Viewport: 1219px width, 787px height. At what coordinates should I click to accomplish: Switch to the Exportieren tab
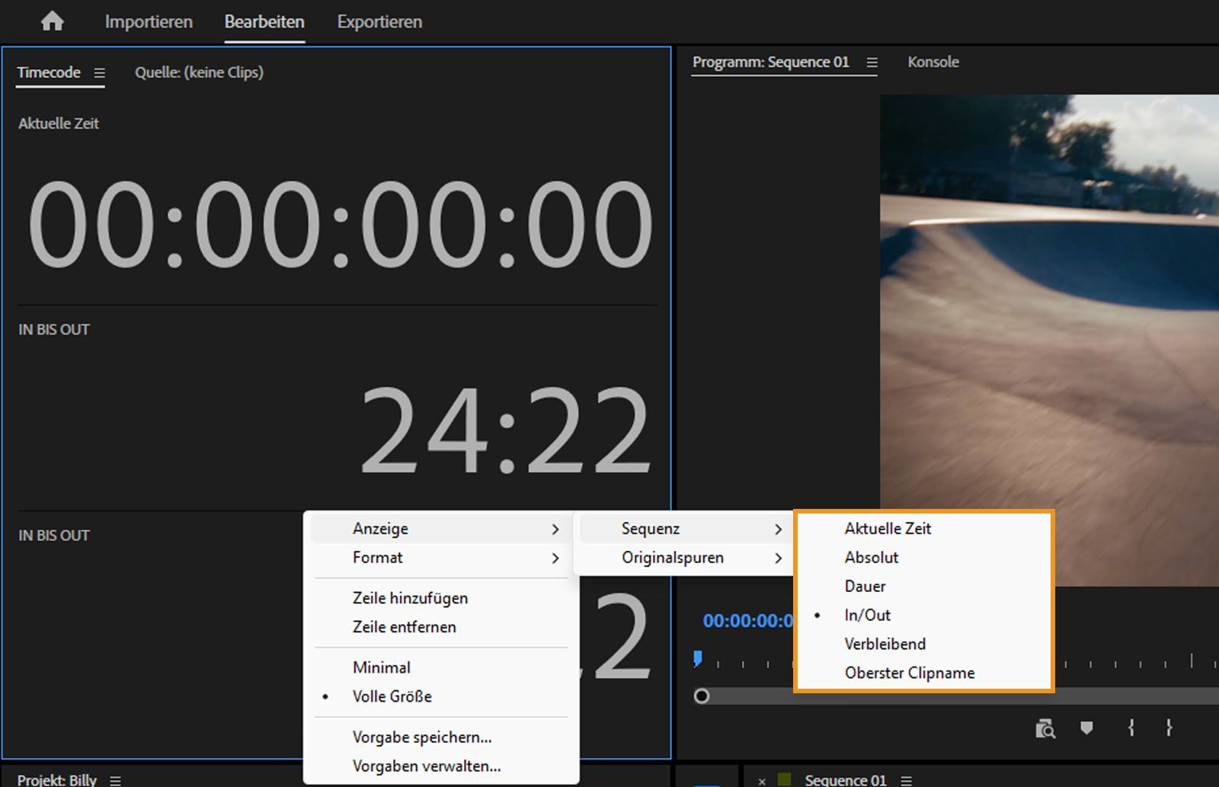tap(379, 21)
